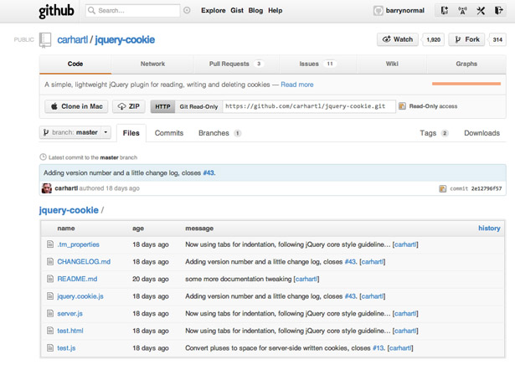Click the GitHub logo

(x=56, y=11)
